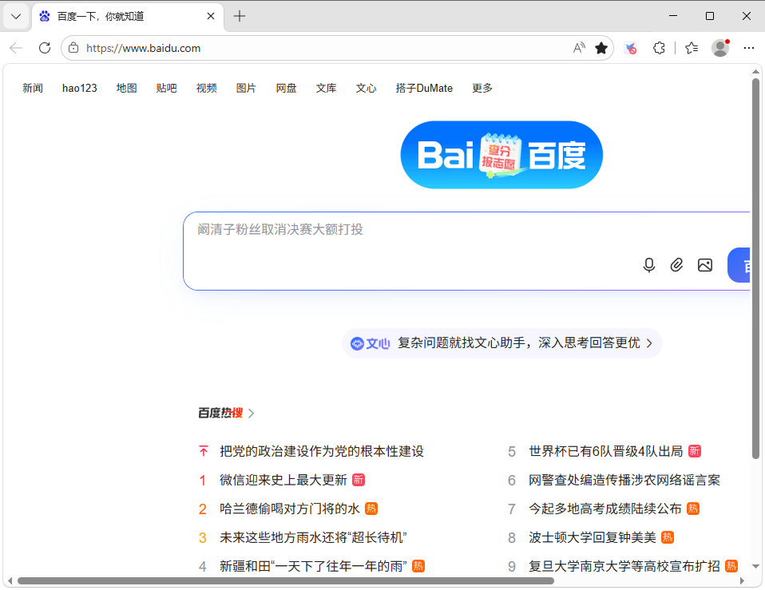Click the scroll right arrow at bottom
765x590 pixels.
[742, 580]
